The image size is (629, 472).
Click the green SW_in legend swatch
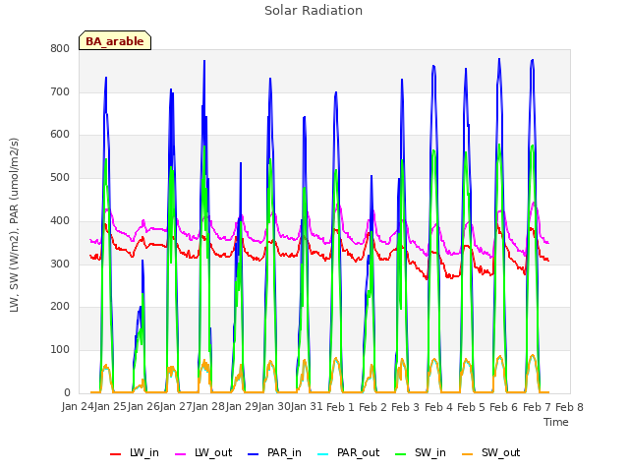click(x=401, y=454)
